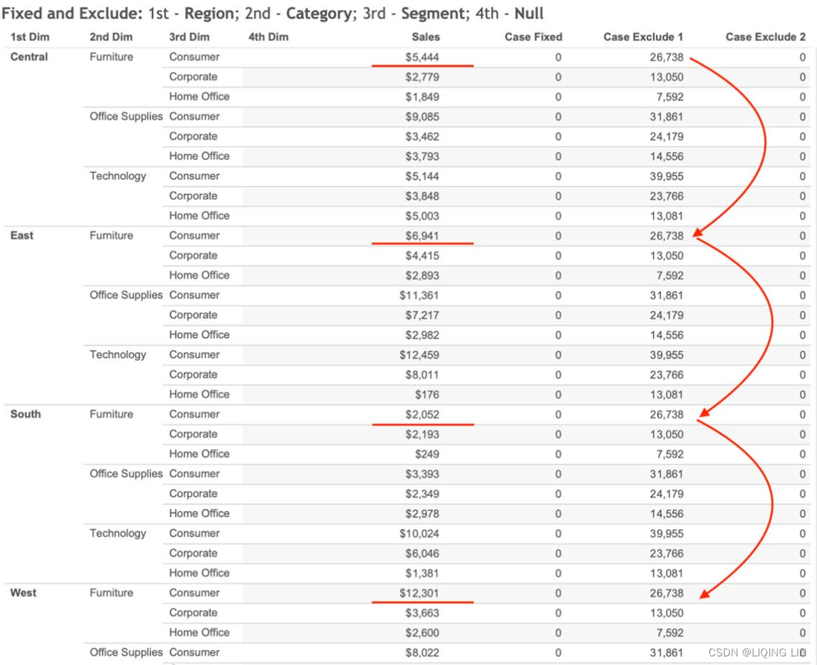Click the $6,941 sales cell
The width and height of the screenshot is (817, 665).
[422, 236]
